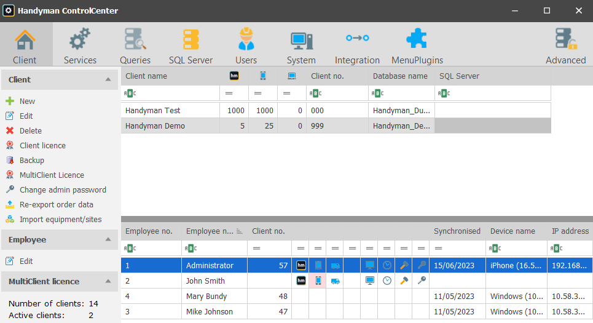
Task: Click the truck icon in John Smith row
Action: [336, 281]
